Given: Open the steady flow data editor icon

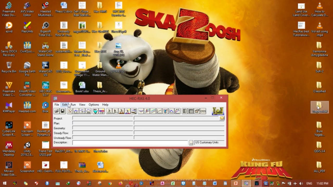Looking at the screenshot, I should click(76, 111).
